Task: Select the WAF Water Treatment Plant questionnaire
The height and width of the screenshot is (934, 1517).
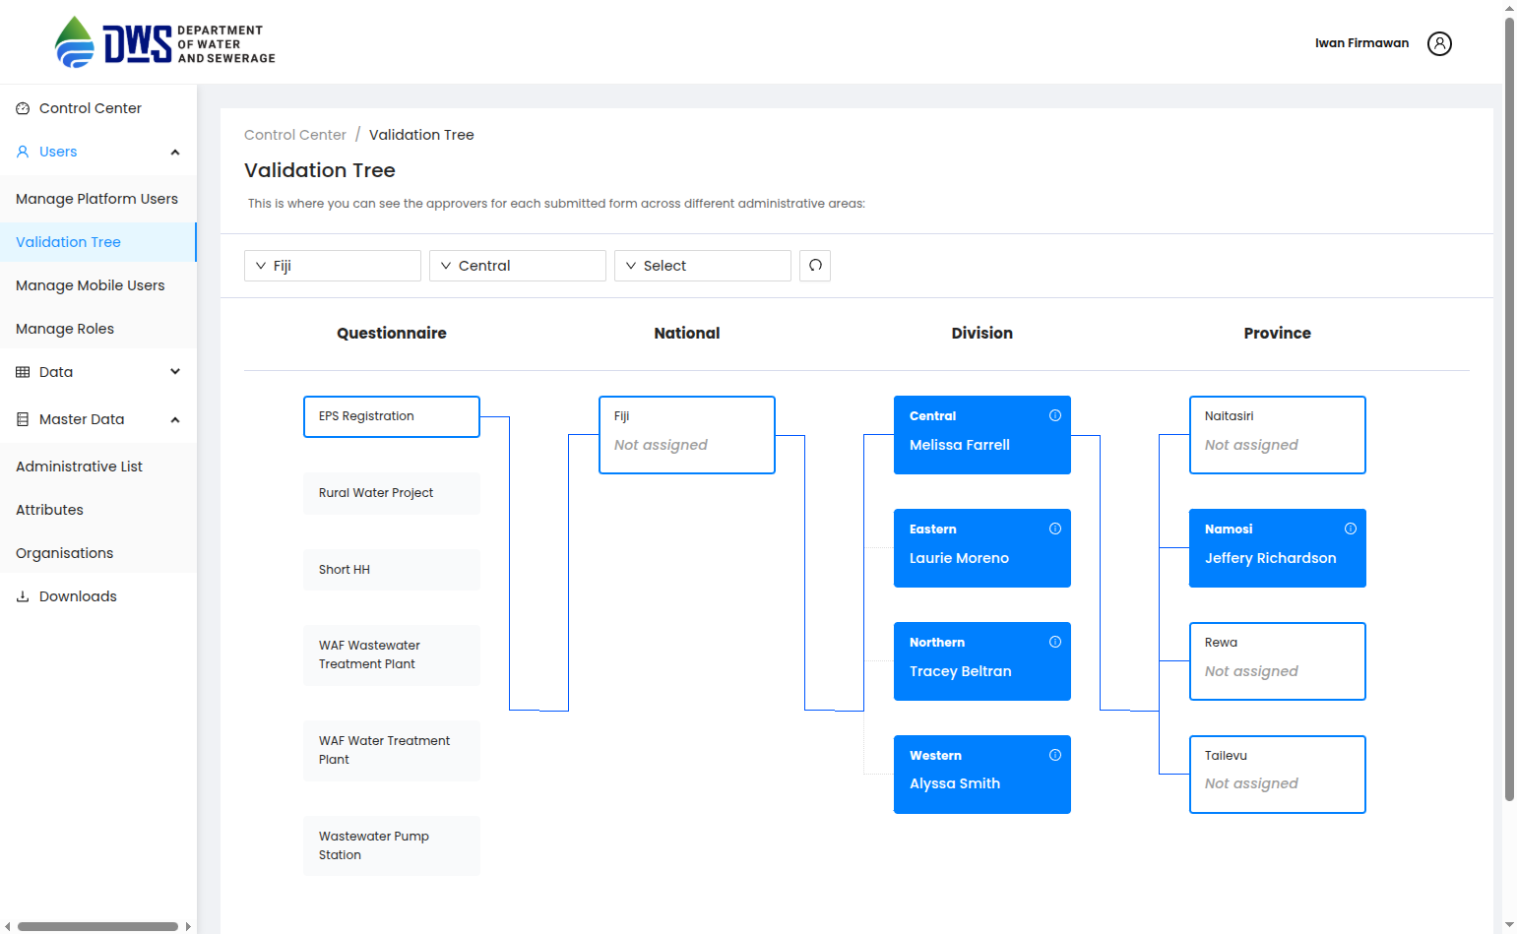Action: 392,751
